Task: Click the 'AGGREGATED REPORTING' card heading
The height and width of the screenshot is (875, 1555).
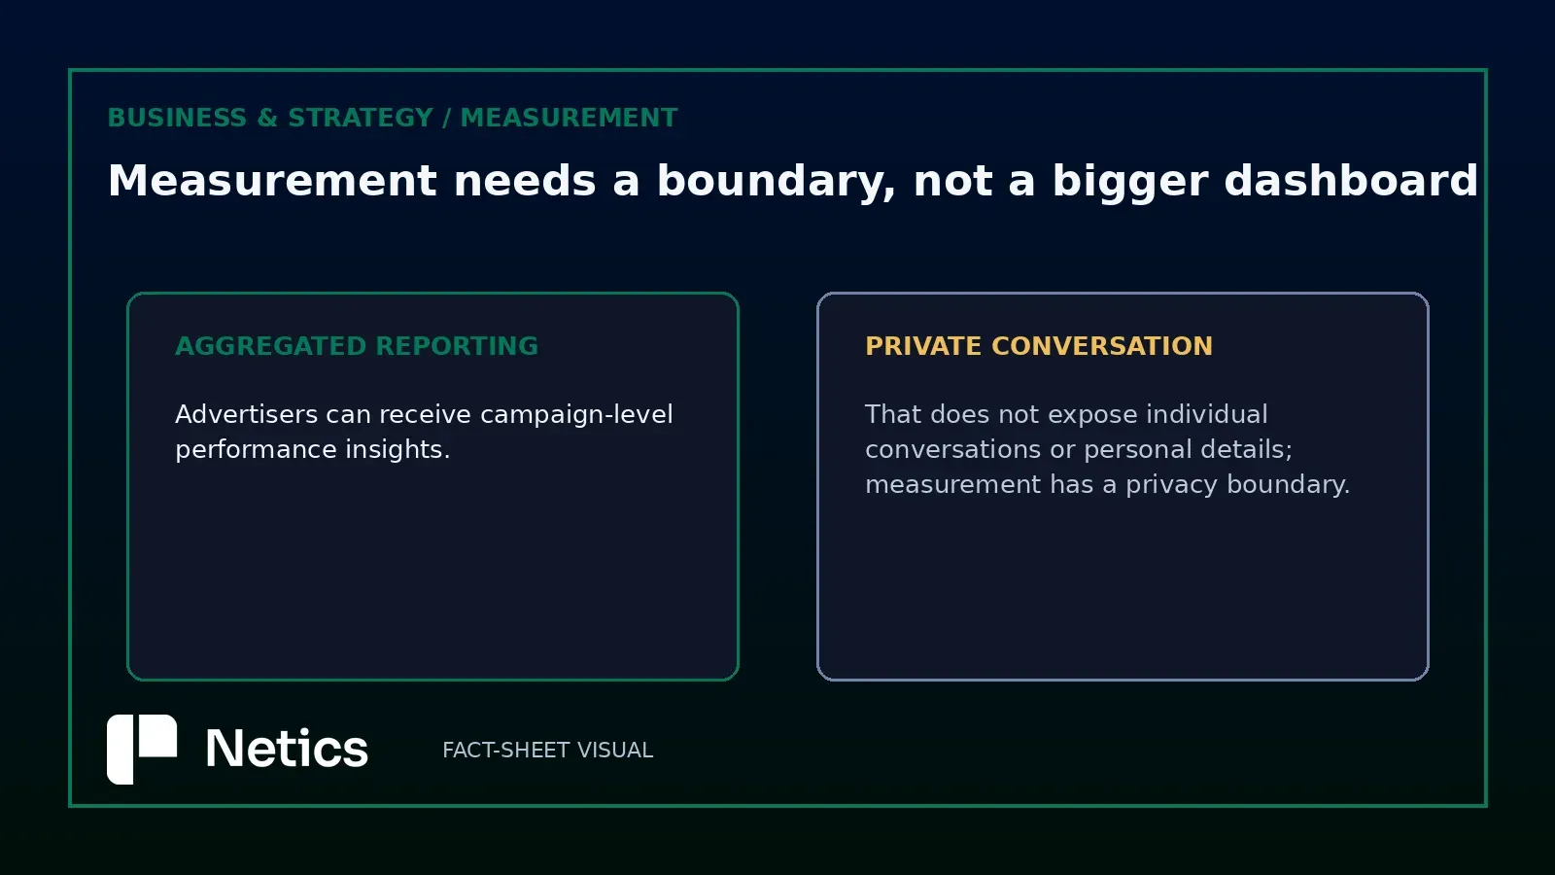Action: point(357,346)
